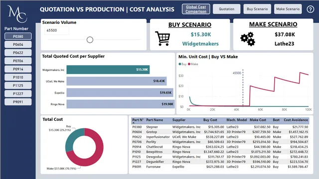The height and width of the screenshot is (179, 319).
Task: Click the 45500 dashed marker line on chart
Action: click(243, 89)
